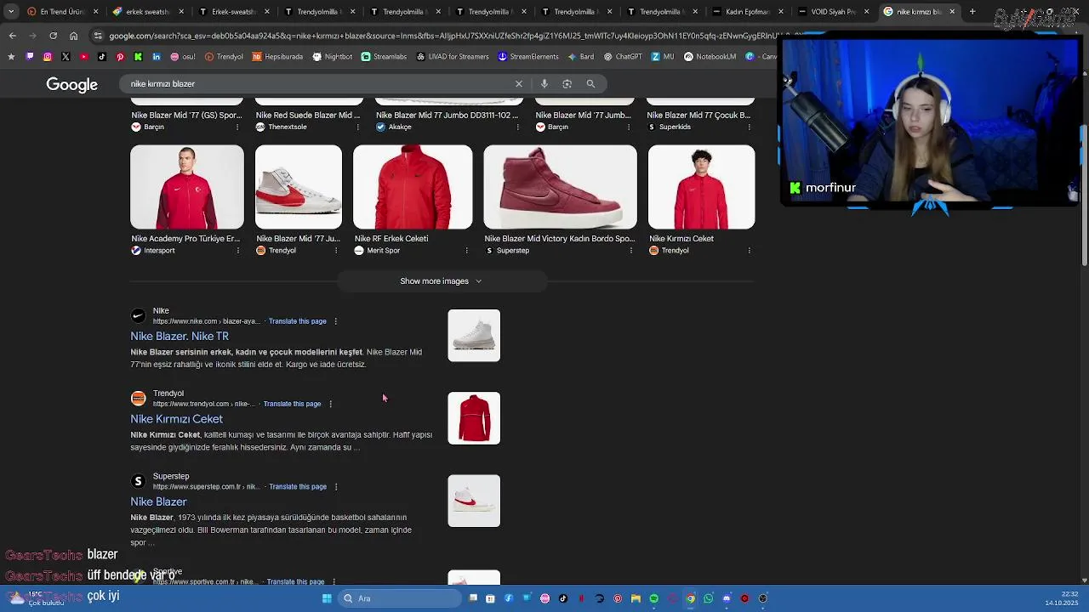Click into the Google search input field
This screenshot has width=1089, height=612.
pos(315,84)
